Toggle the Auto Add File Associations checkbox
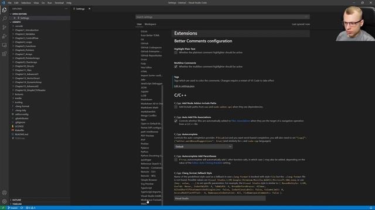The image size is (375, 210). [176, 121]
